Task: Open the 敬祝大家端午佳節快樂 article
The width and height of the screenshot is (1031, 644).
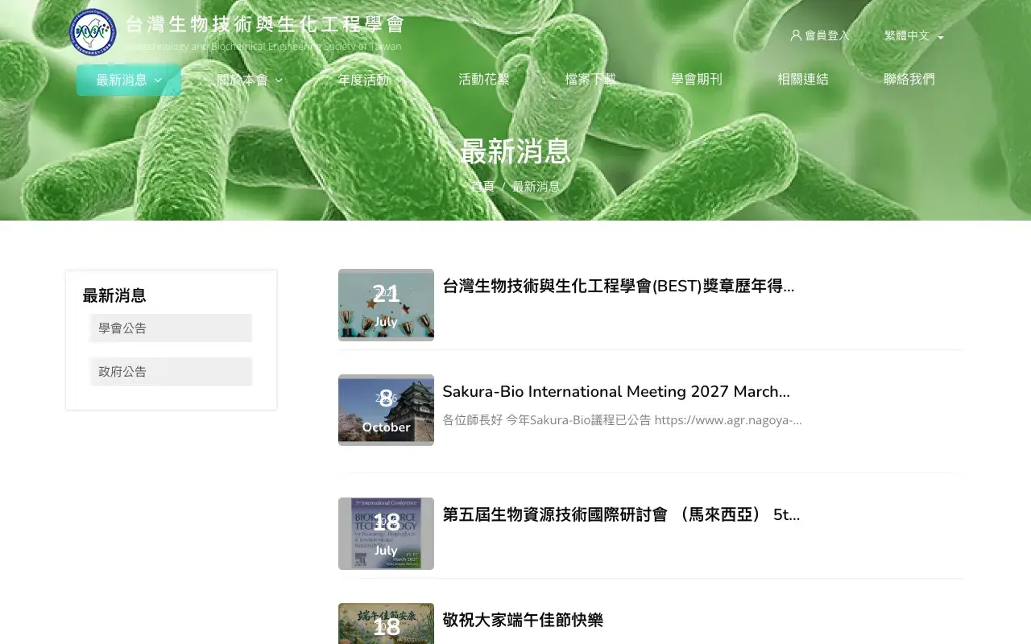Action: point(523,620)
